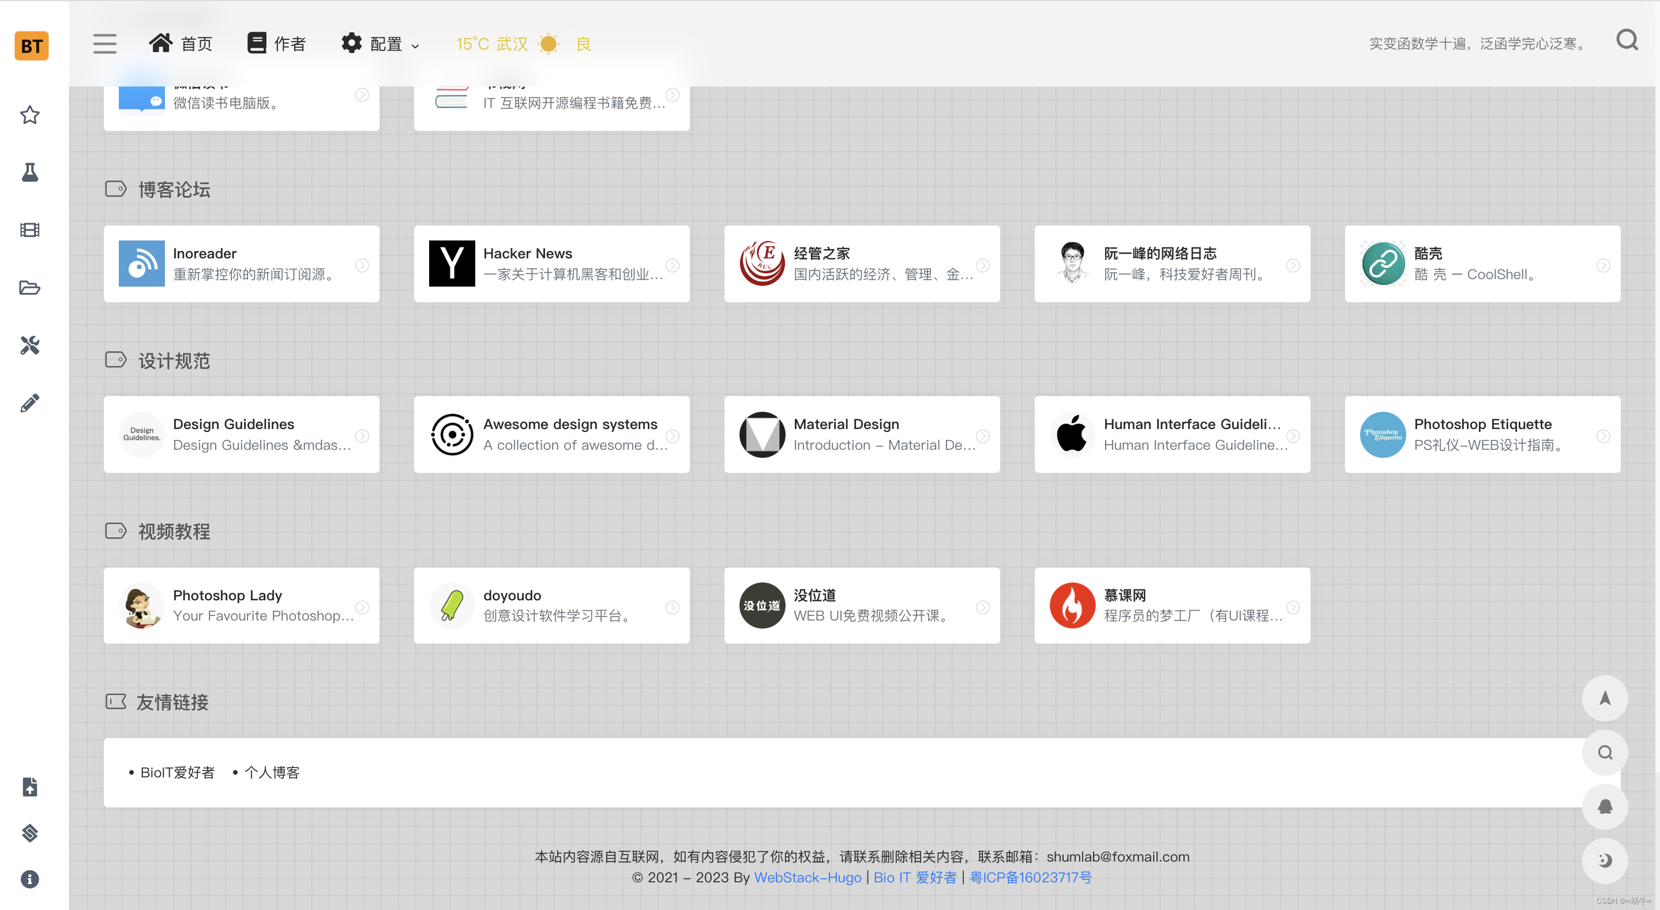Viewport: 1660px width, 910px height.
Task: Open Design Guidelines card
Action: 241,434
